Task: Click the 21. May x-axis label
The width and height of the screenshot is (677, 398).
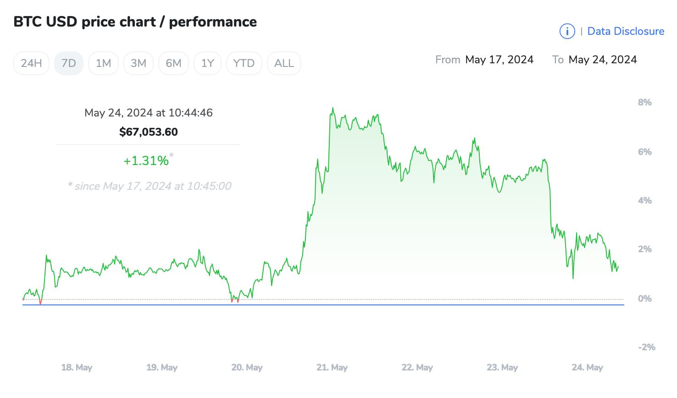Action: 332,367
